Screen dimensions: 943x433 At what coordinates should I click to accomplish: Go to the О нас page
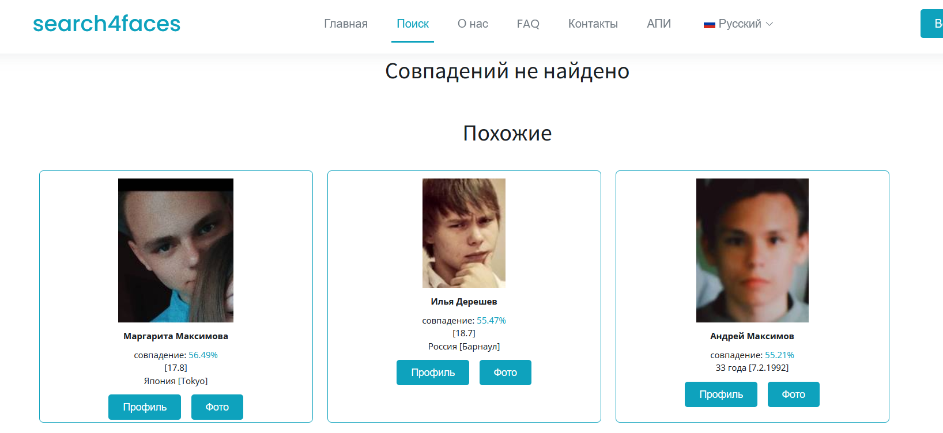(x=473, y=24)
